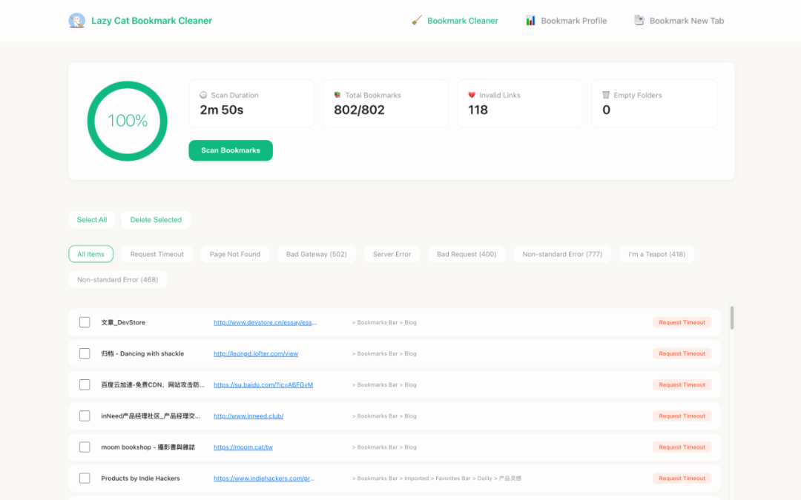801x500 pixels.
Task: Click the Lazy Cat logo icon
Action: (76, 21)
